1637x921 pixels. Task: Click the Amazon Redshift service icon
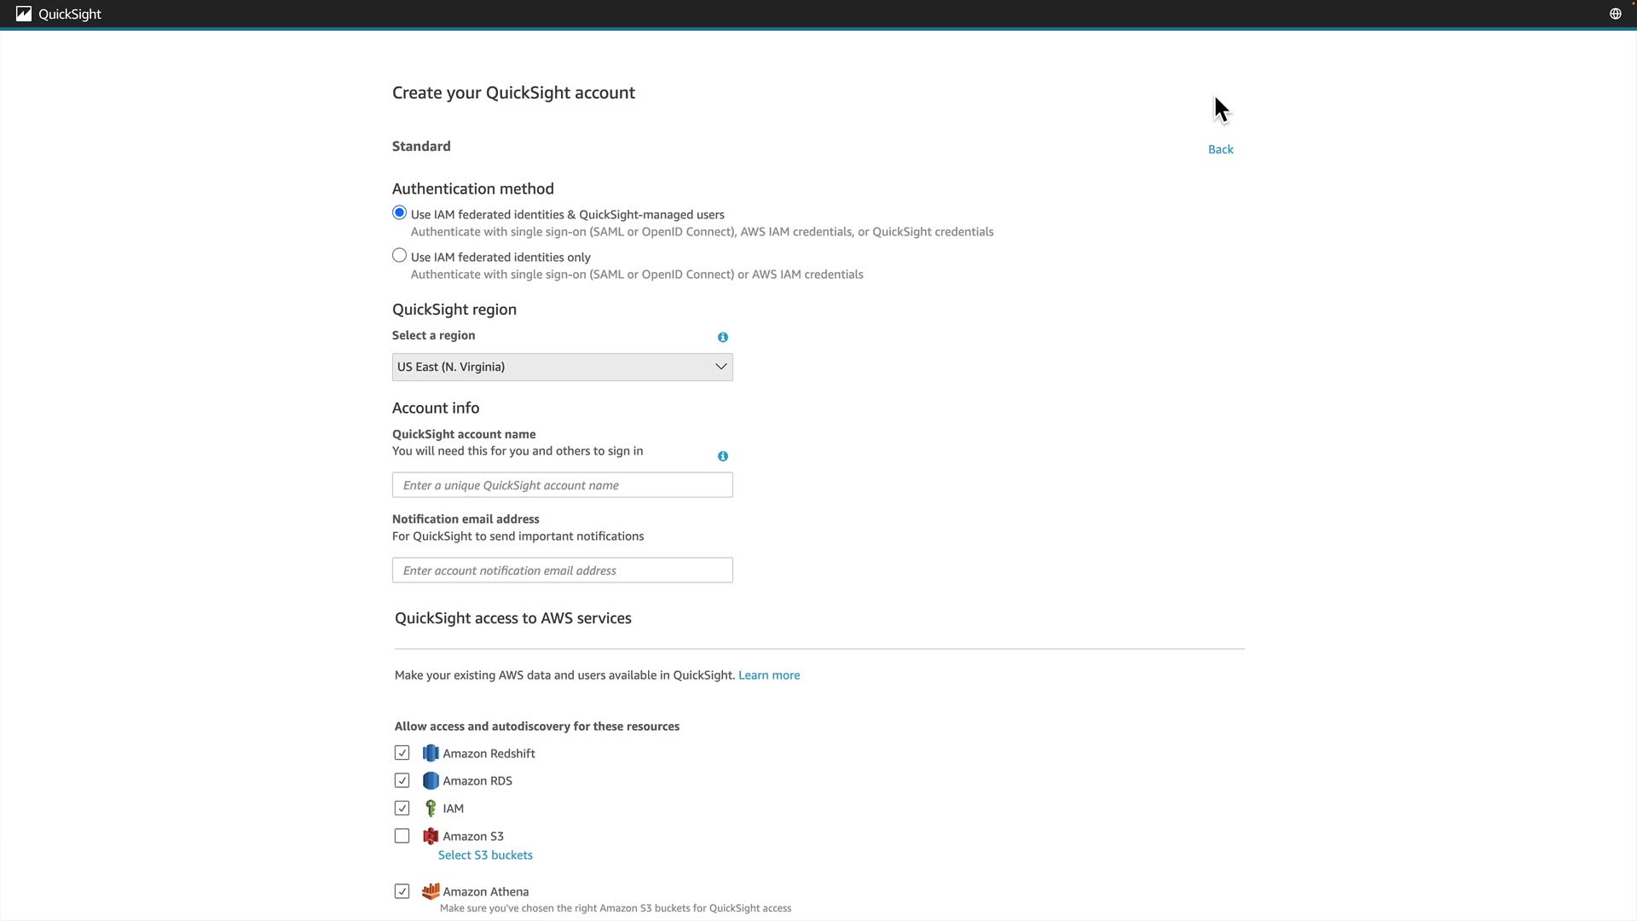pyautogui.click(x=431, y=753)
